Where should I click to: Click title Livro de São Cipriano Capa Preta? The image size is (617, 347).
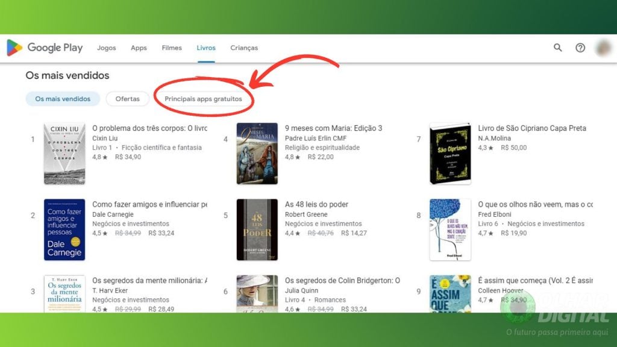click(532, 128)
